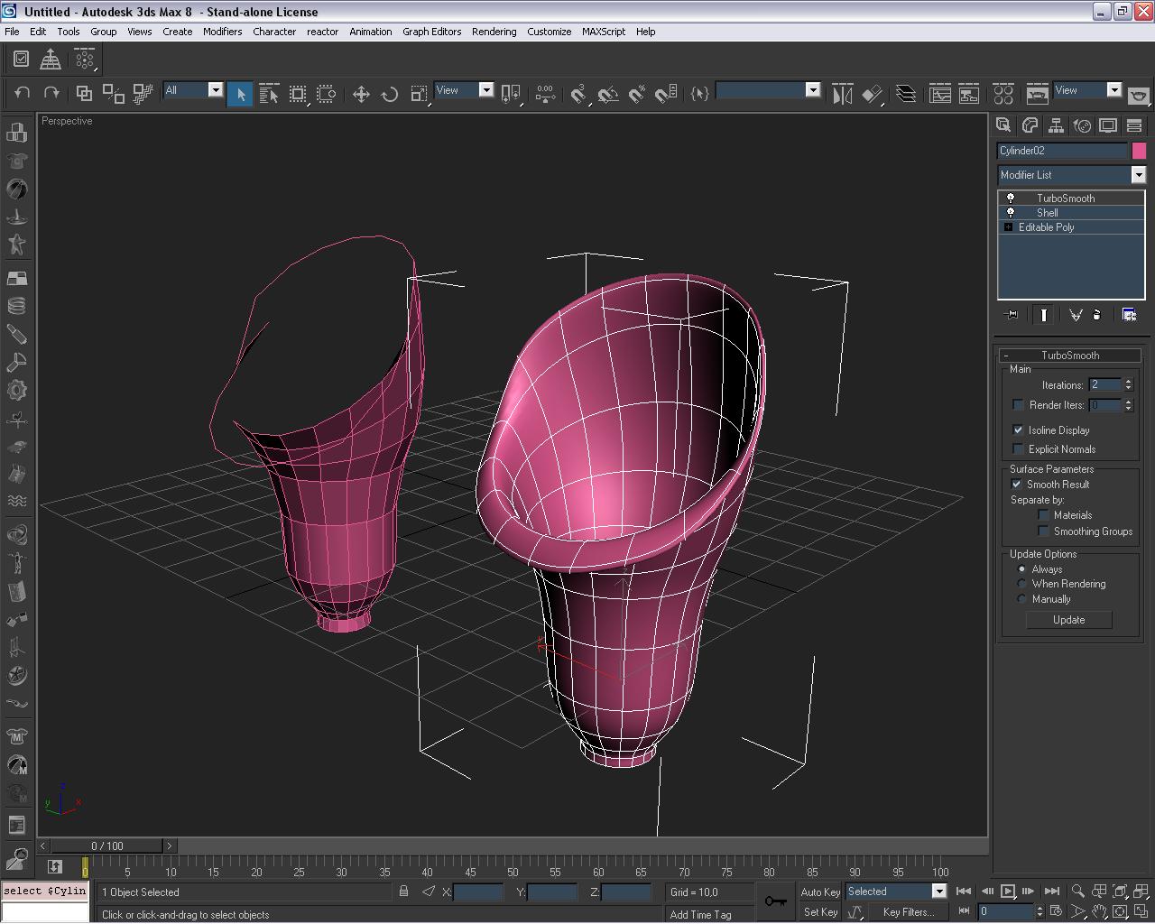This screenshot has width=1155, height=924.
Task: Open the Hierarchy command panel tab
Action: coord(1056,125)
